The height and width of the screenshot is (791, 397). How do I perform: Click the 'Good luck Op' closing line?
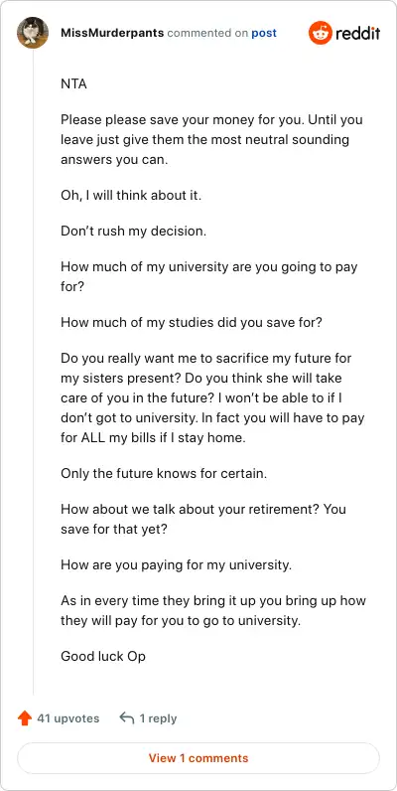pos(103,656)
